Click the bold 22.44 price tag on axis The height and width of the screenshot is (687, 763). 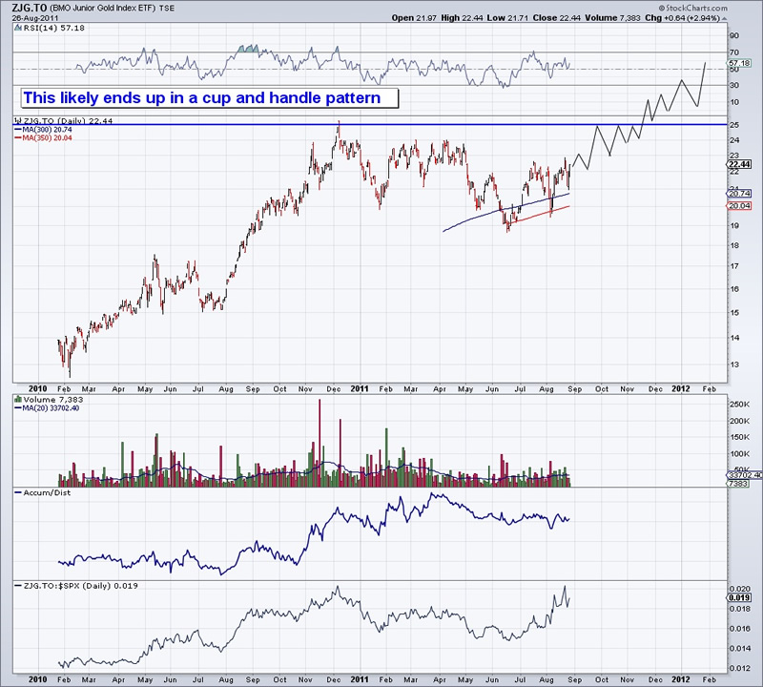point(740,164)
